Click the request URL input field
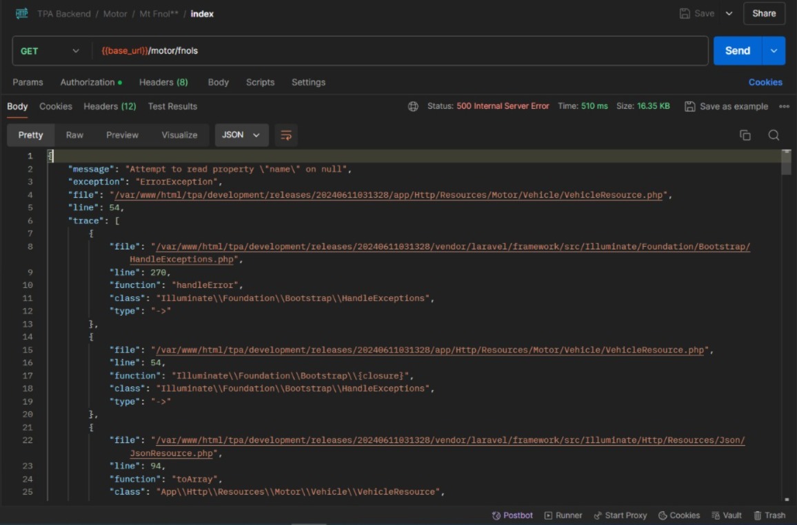Image resolution: width=797 pixels, height=525 pixels. pyautogui.click(x=400, y=51)
